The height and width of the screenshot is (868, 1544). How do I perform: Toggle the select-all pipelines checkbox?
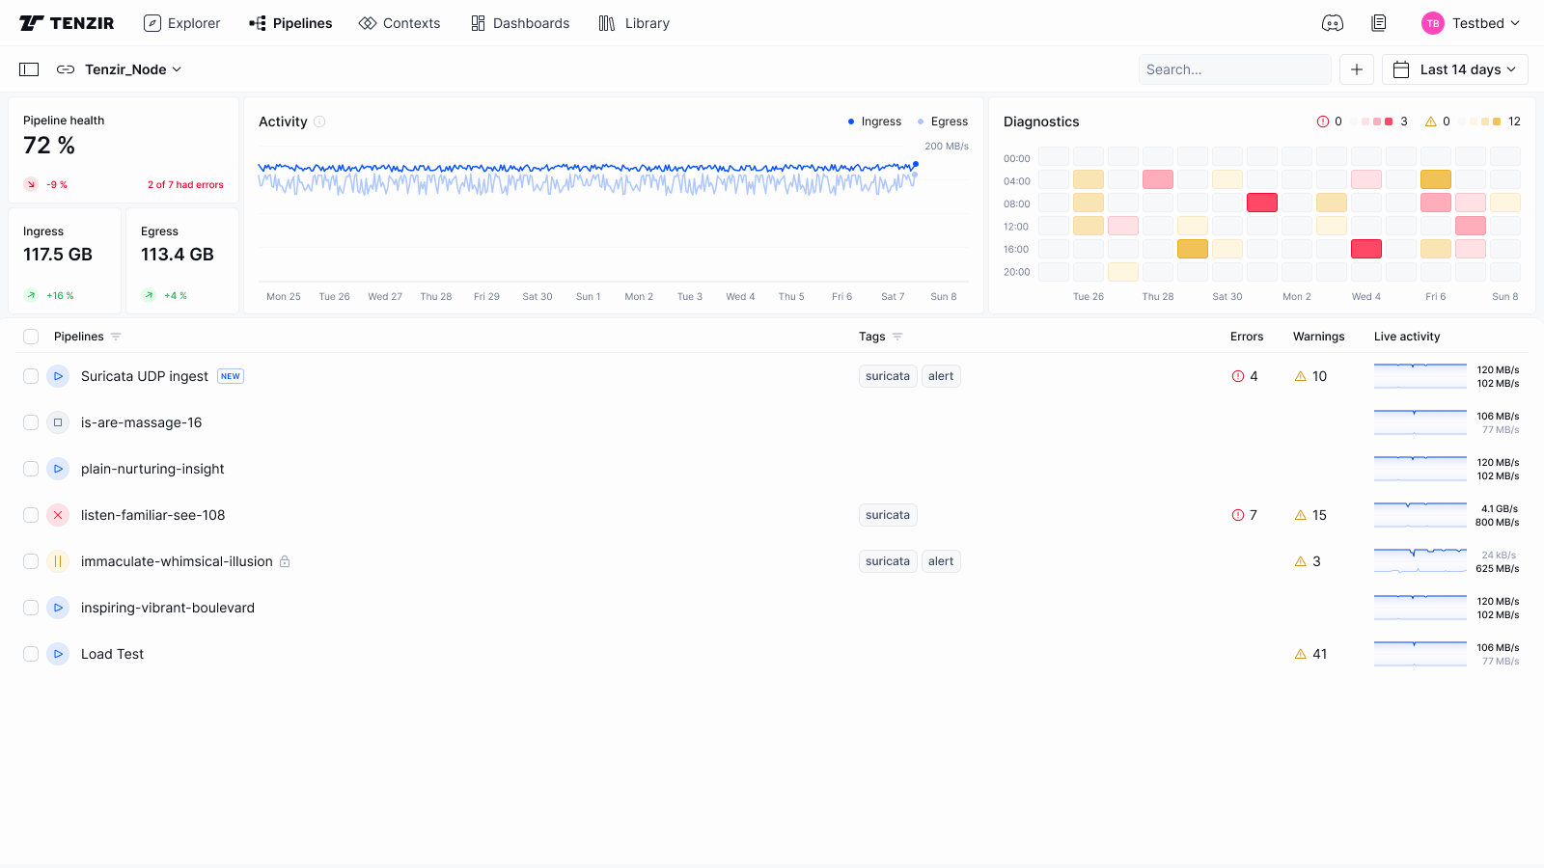(31, 337)
